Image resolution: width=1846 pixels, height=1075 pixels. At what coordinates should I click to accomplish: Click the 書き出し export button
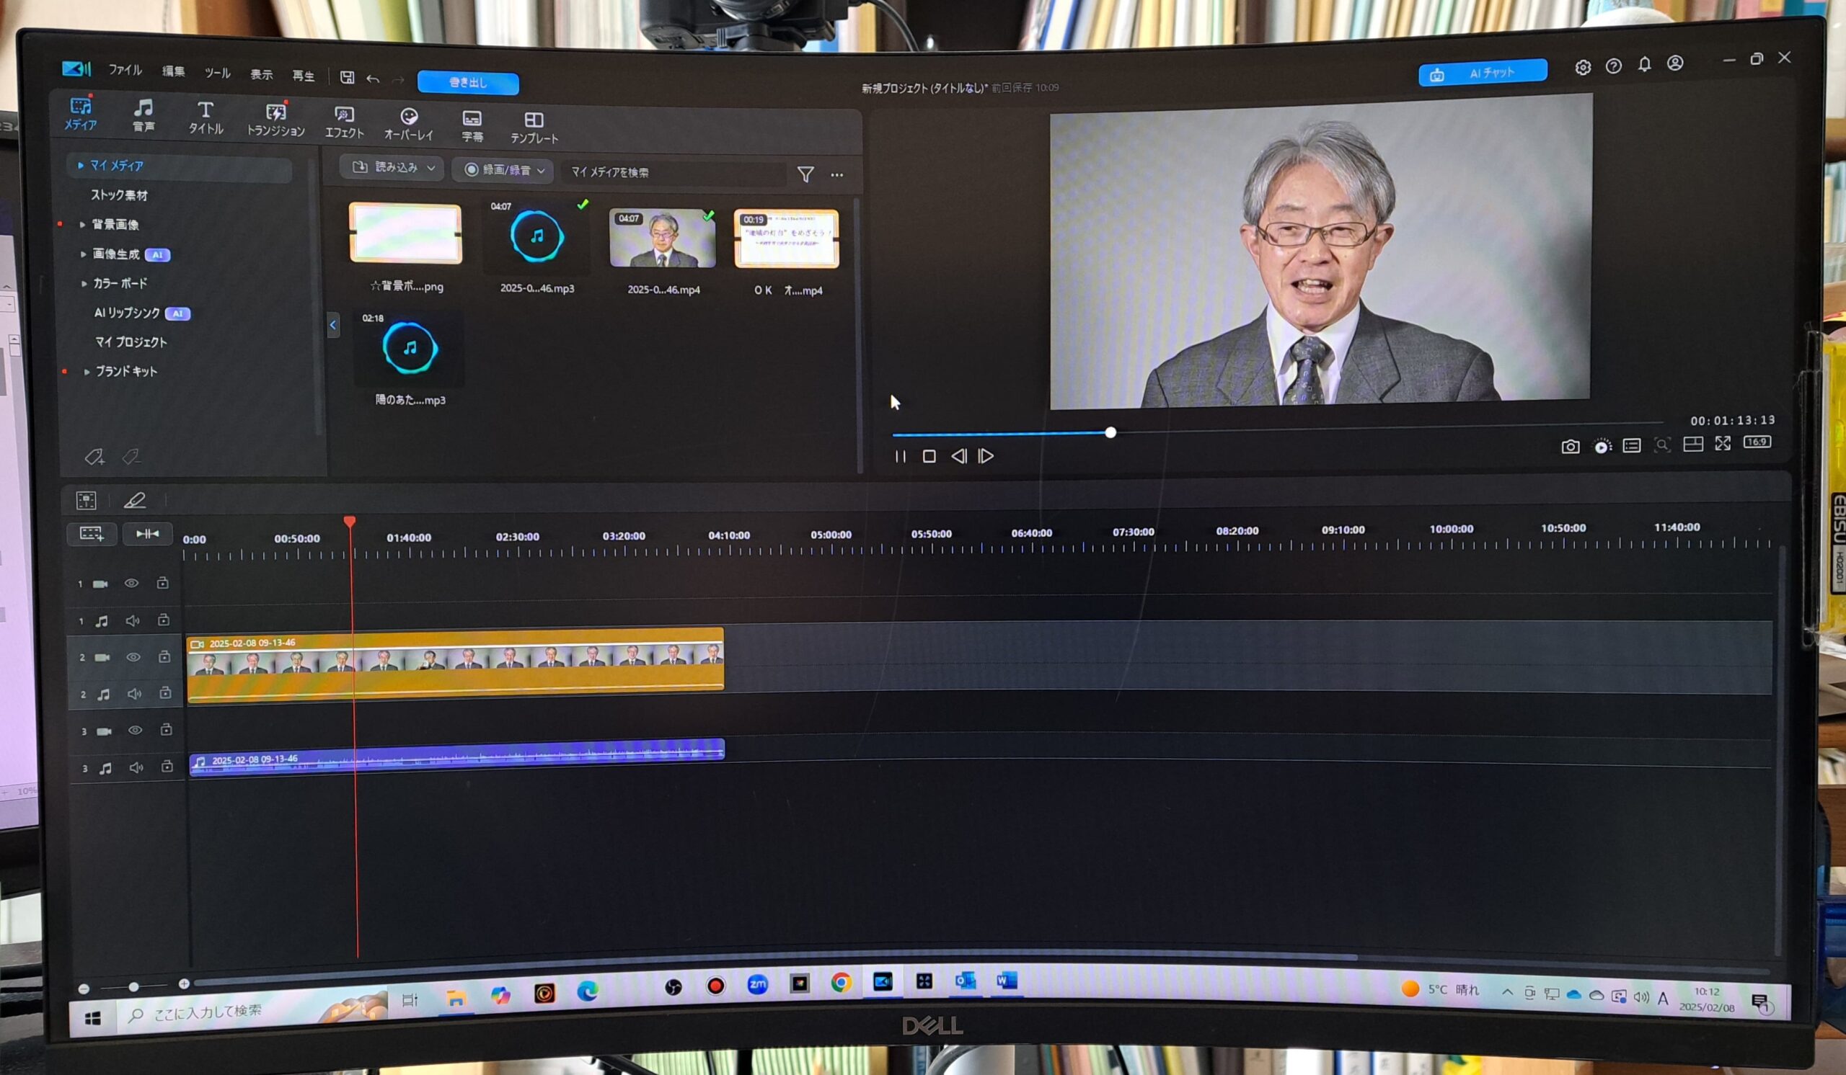coord(468,83)
